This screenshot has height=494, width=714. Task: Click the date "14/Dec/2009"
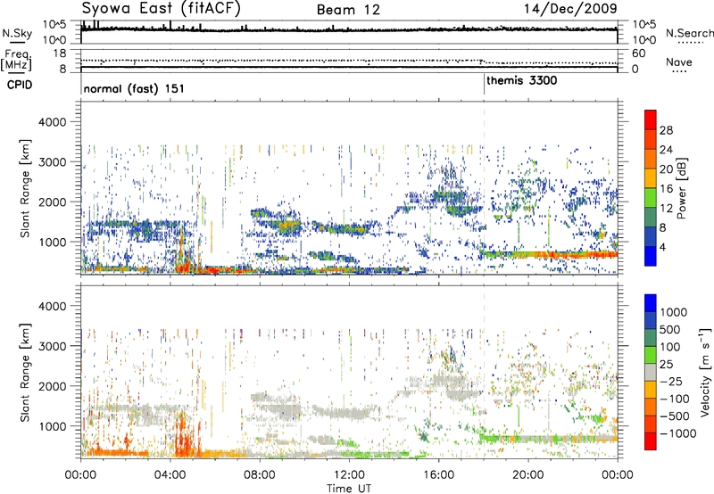pyautogui.click(x=570, y=9)
